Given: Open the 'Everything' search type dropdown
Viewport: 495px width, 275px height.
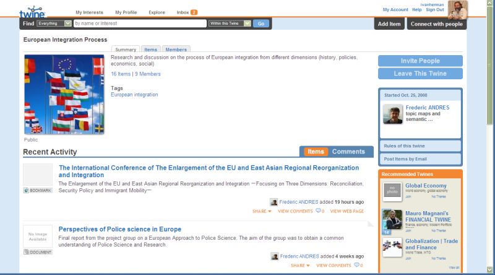Looking at the screenshot, I should (x=54, y=24).
